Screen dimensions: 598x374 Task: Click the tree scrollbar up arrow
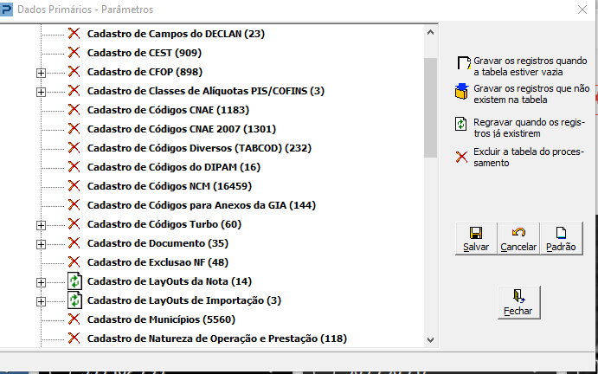click(431, 32)
